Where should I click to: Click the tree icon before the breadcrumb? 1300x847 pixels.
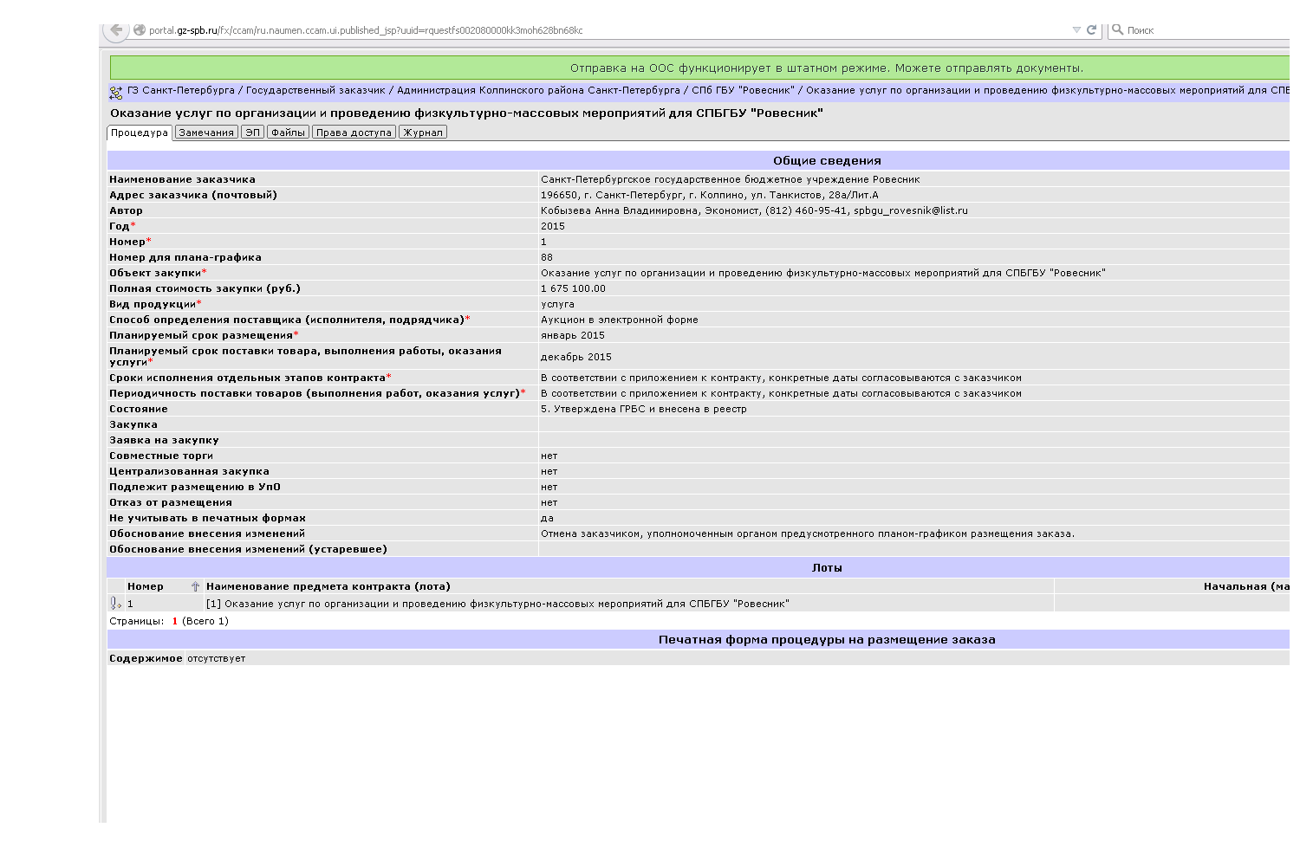click(116, 92)
